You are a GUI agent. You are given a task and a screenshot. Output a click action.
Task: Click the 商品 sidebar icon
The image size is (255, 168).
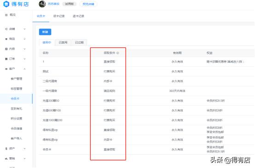click(x=6, y=39)
